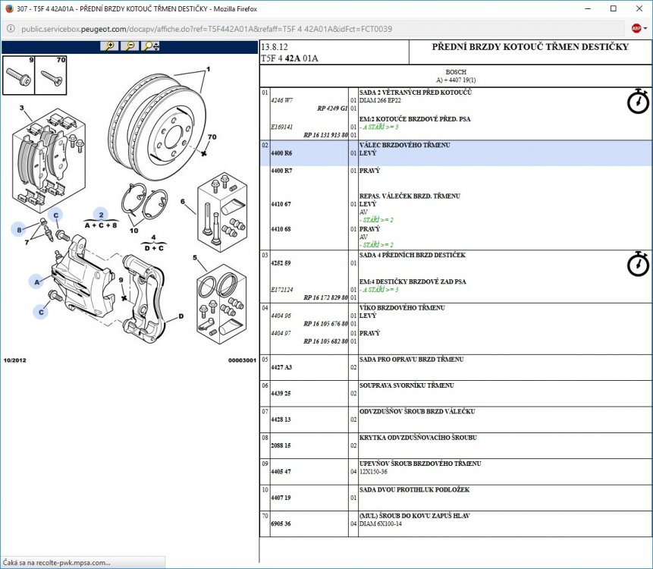Click KRYTKA ODVZDUŠŇOVACÍHO ŠROUBU text
Screen dimensions: 653x569
coord(418,438)
